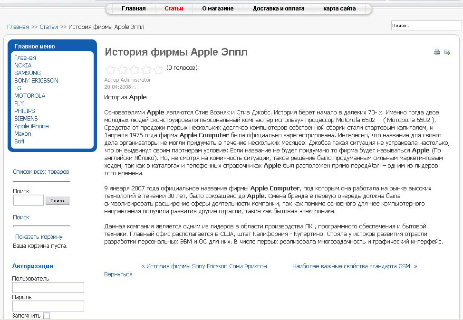Viewport: 463px width, 320px height.
Task: Click the Ваша корзина пуста text
Action: pyautogui.click(x=40, y=246)
